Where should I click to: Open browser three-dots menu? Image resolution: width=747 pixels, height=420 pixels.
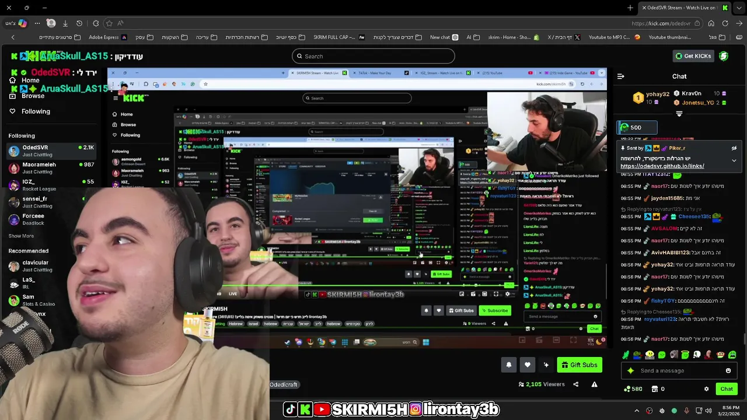point(37,23)
